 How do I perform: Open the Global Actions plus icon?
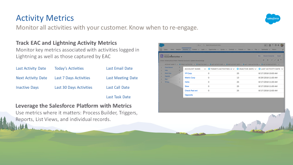pos(270,45)
